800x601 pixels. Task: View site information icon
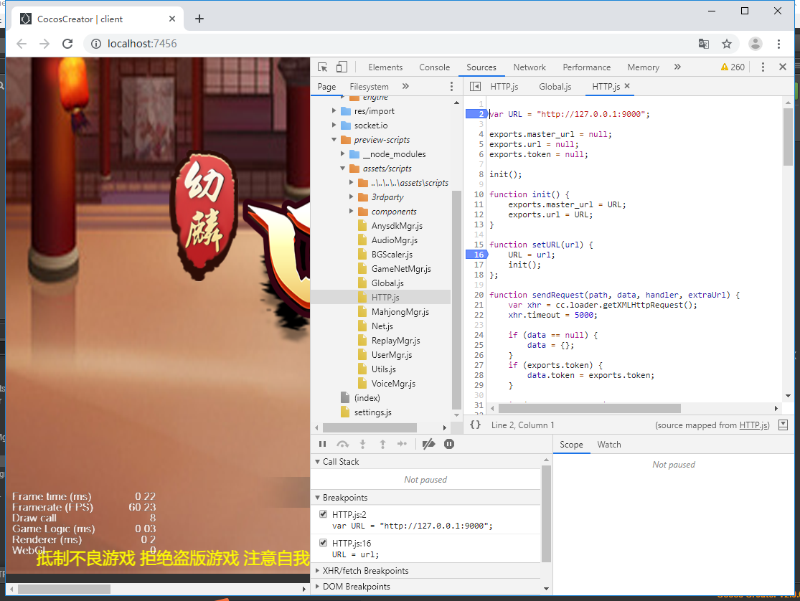pyautogui.click(x=96, y=44)
